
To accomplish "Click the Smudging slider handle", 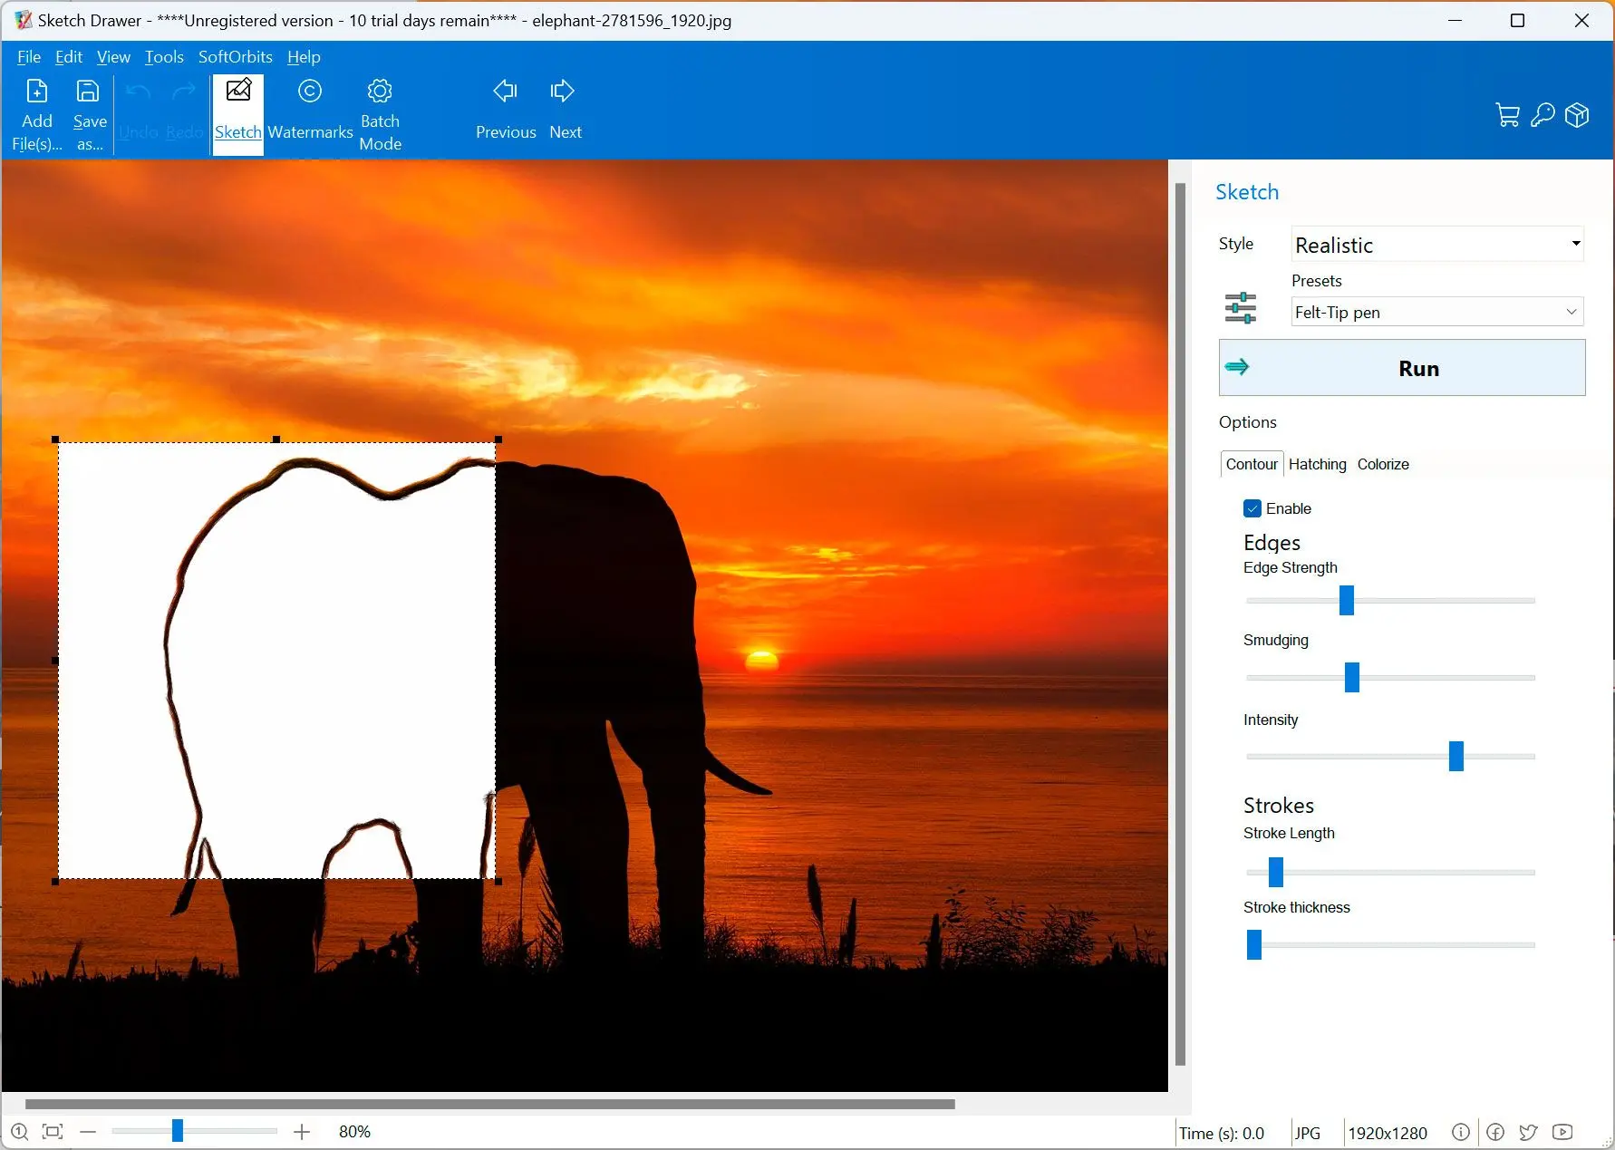I will [x=1352, y=677].
